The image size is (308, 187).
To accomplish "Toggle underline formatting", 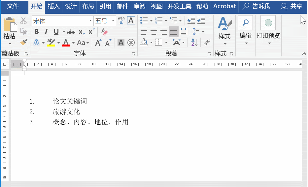I will [x=56, y=32].
